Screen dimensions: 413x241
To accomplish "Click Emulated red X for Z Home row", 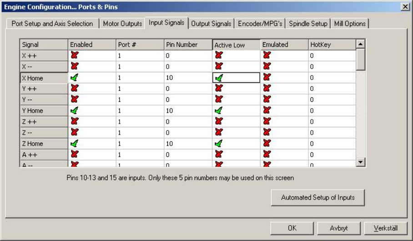I will [x=267, y=143].
